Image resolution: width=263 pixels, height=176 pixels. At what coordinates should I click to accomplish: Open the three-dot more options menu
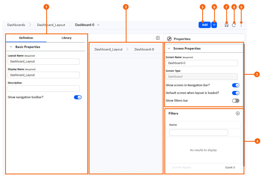point(241,25)
